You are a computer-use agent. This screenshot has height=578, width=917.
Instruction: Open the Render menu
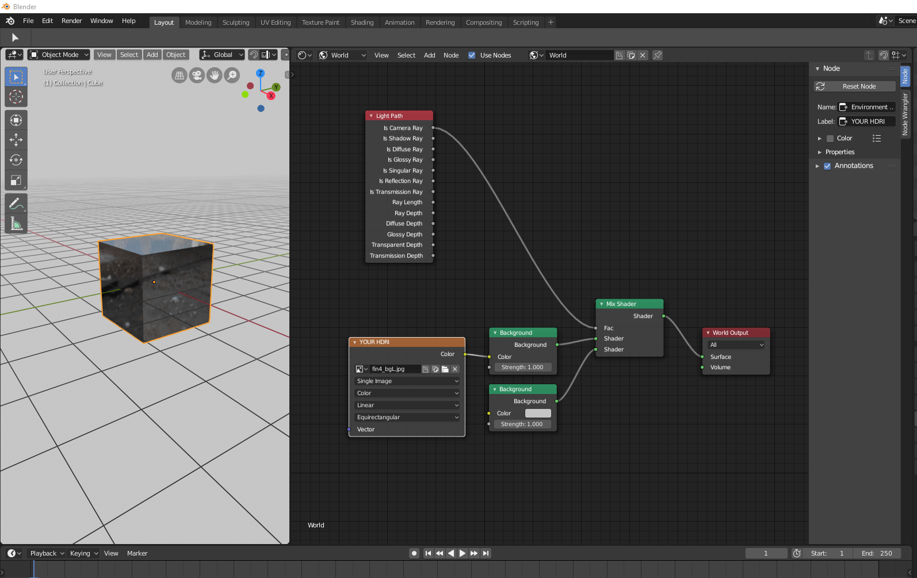tap(72, 21)
